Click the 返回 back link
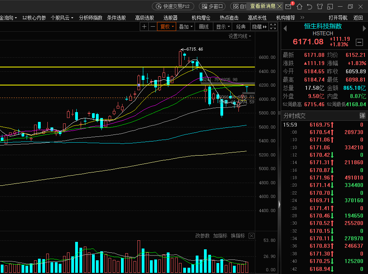 (x=358, y=18)
